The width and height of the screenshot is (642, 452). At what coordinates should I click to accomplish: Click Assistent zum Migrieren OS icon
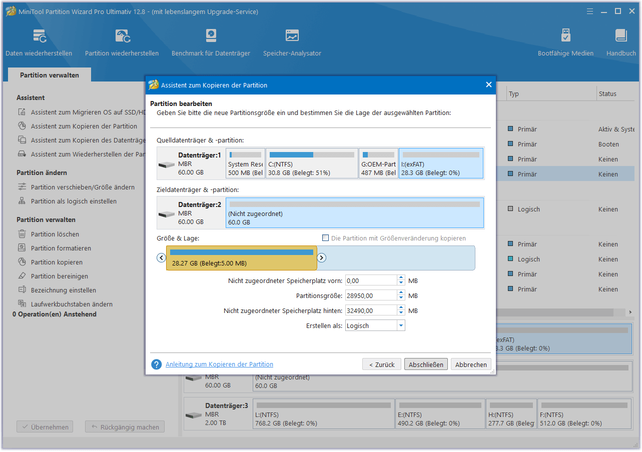[22, 112]
